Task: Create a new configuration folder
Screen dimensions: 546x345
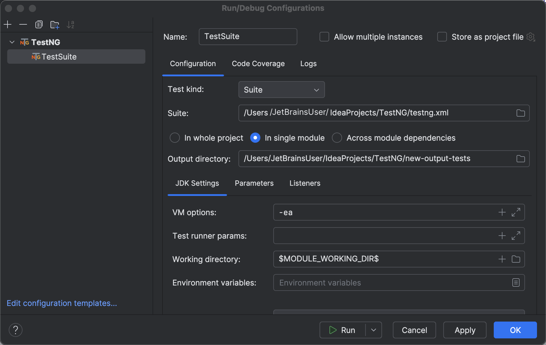Action: (55, 24)
